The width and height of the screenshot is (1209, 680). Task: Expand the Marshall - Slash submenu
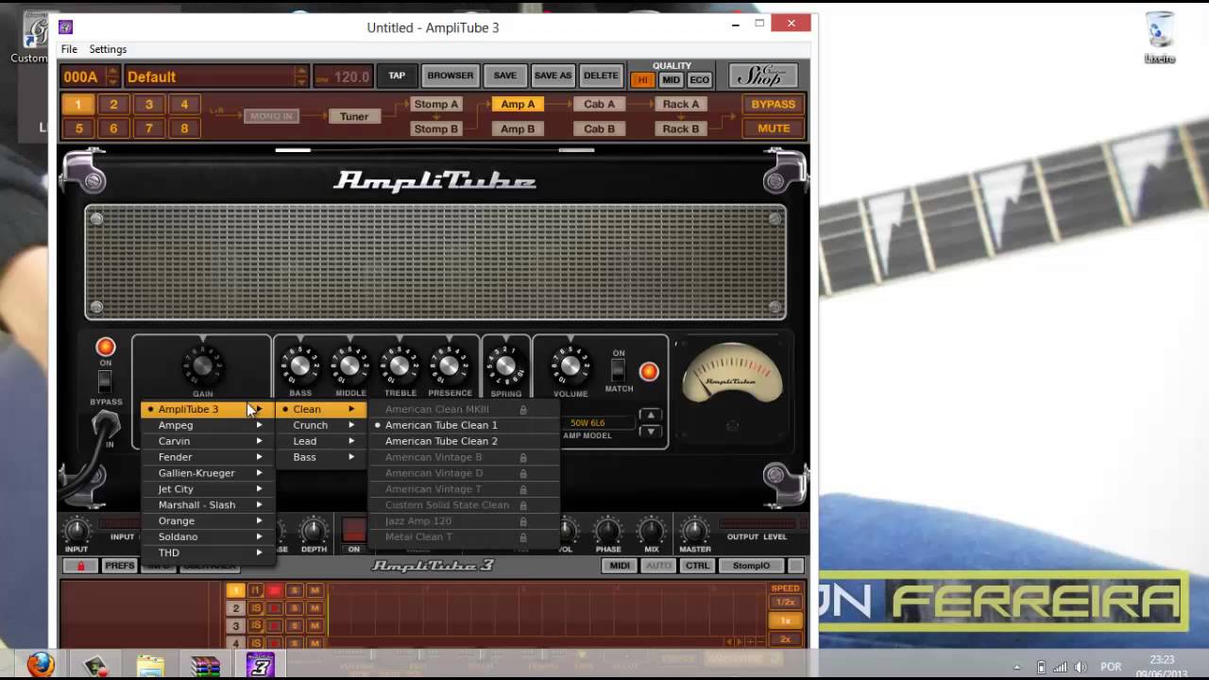208,504
